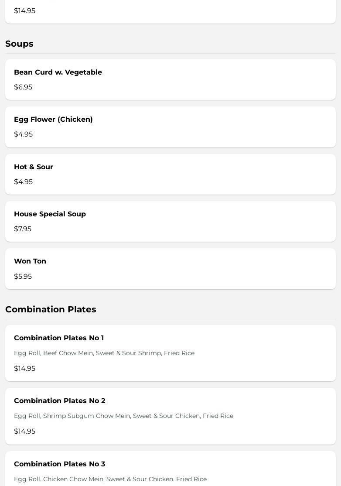Screen dimensions: 341x486
Task: Select the Won Ton soup title
Action: tap(30, 261)
